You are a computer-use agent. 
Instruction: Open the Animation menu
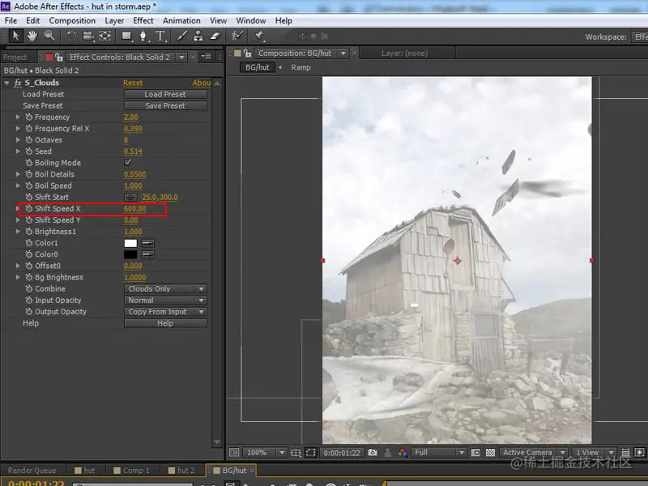[181, 21]
